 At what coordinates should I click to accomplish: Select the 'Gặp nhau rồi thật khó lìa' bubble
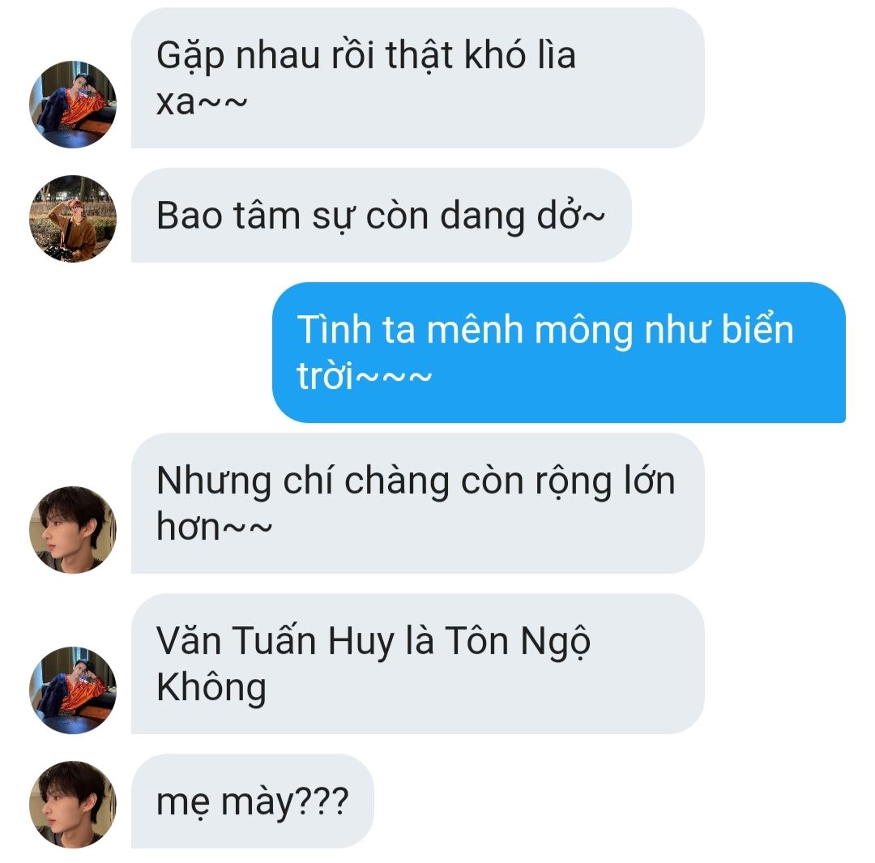click(x=417, y=78)
